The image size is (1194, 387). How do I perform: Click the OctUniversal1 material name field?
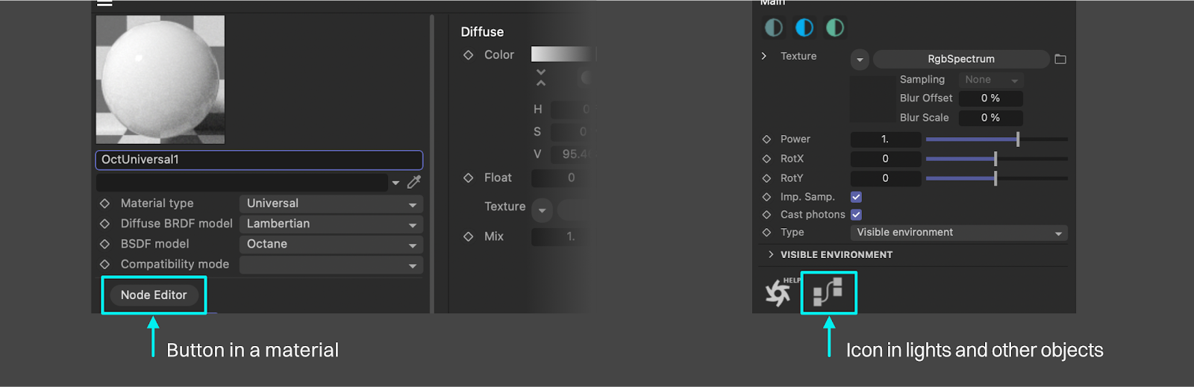[x=258, y=160]
